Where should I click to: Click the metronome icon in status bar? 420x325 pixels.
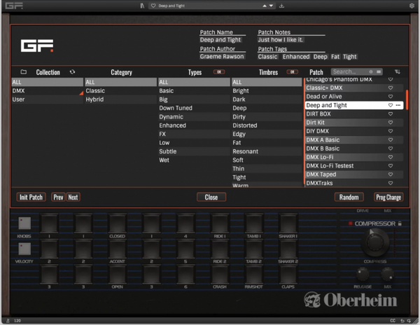[8, 320]
